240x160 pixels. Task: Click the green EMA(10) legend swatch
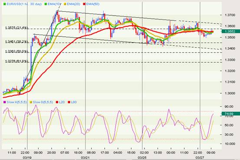46,4
